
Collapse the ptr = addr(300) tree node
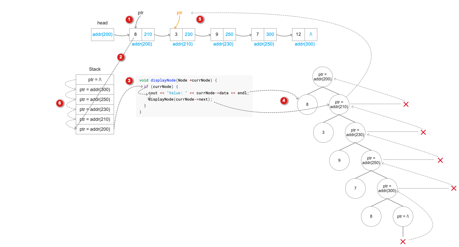(387, 188)
